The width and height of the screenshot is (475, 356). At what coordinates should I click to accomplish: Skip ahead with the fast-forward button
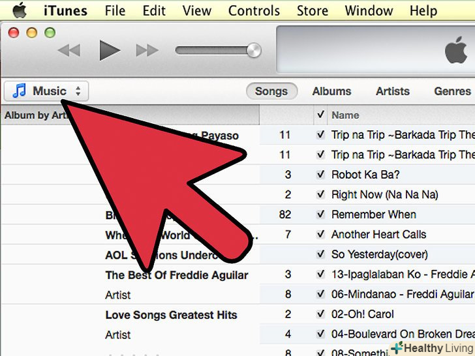pos(147,50)
